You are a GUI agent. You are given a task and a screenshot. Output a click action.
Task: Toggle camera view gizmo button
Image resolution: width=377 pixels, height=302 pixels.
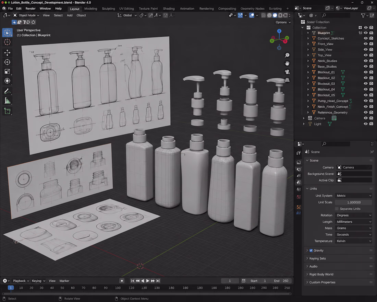tap(287, 72)
